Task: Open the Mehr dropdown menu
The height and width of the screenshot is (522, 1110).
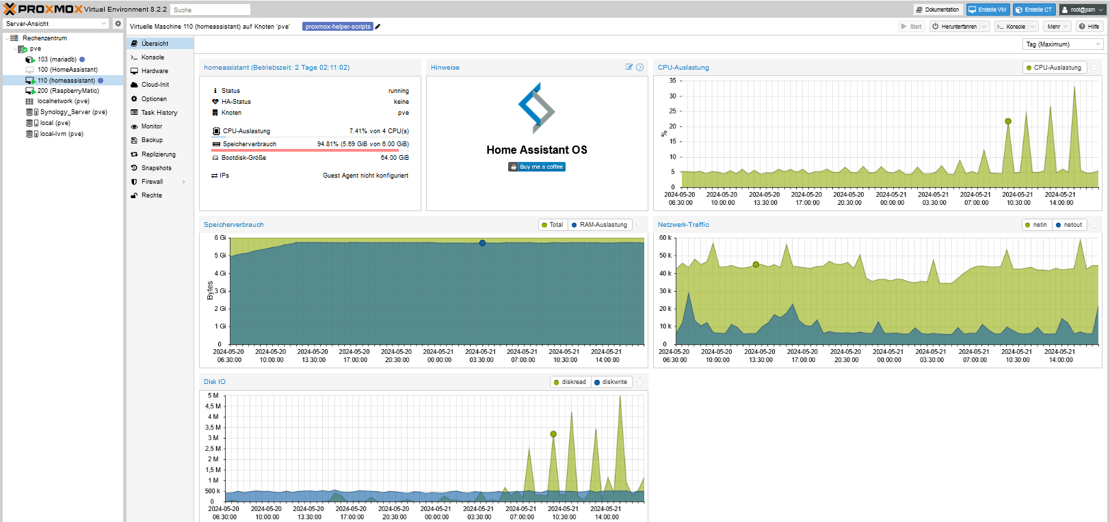Action: pos(1057,27)
